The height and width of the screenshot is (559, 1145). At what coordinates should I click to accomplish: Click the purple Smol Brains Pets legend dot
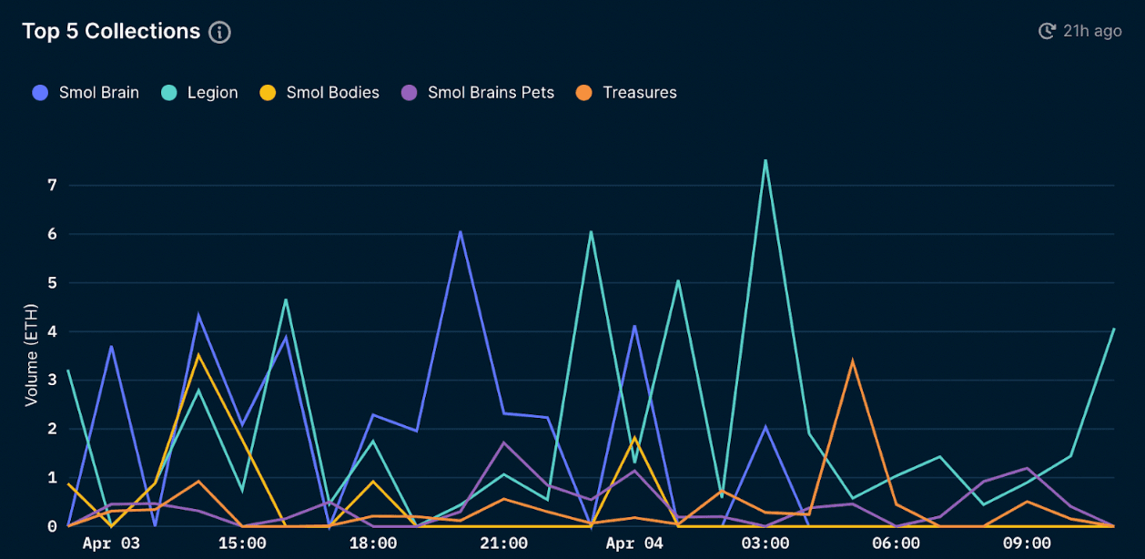pos(409,93)
